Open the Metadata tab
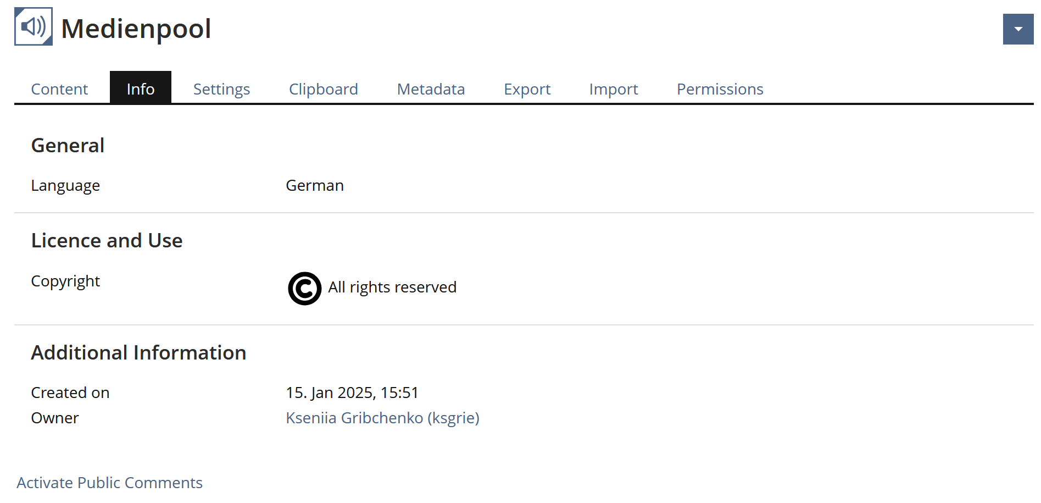The image size is (1041, 503). click(x=431, y=89)
